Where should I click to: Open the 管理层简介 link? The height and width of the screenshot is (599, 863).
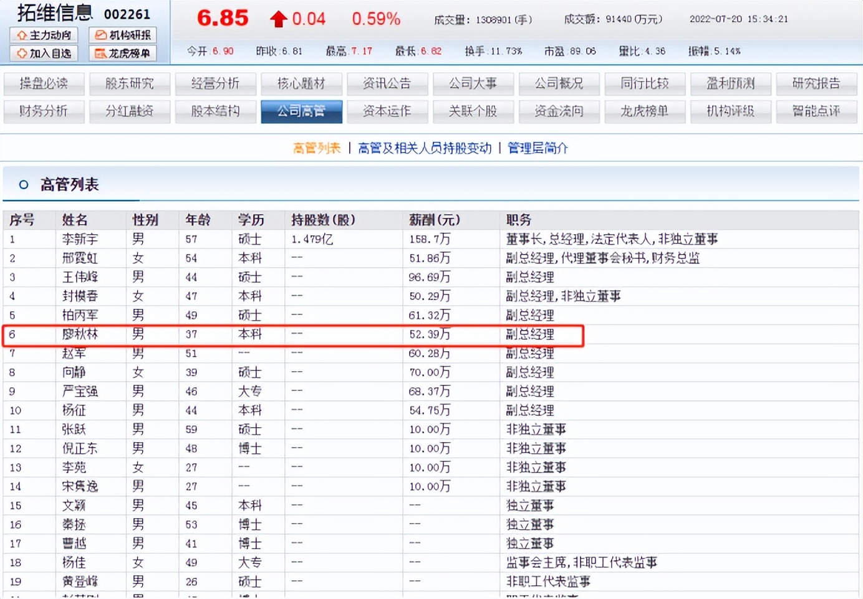[538, 148]
